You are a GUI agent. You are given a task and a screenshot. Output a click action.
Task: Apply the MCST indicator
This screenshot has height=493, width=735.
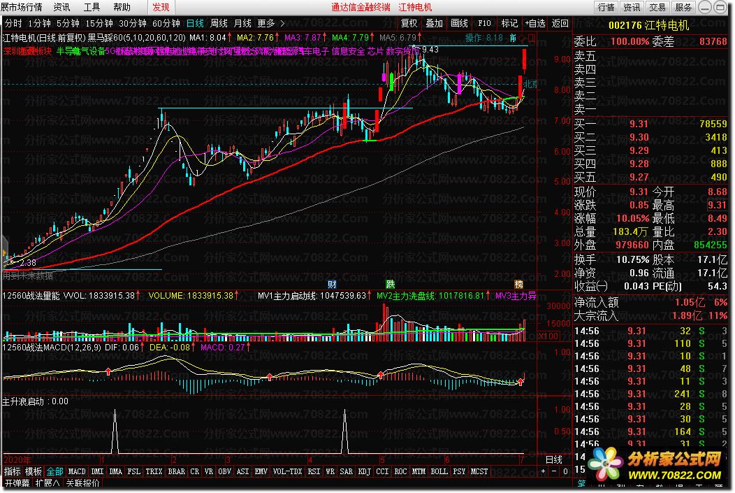(479, 471)
